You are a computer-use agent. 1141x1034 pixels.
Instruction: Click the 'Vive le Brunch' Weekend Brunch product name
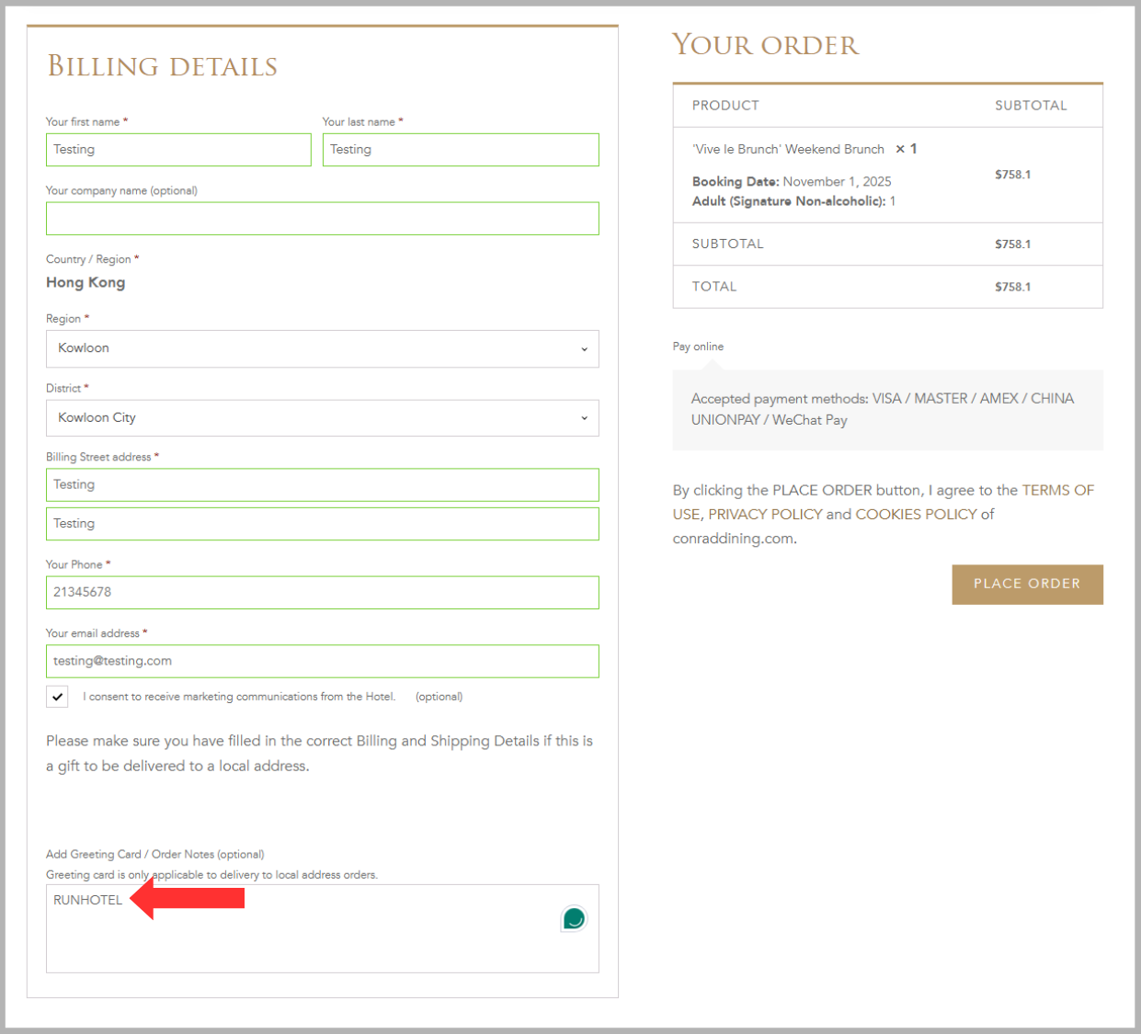coord(788,149)
